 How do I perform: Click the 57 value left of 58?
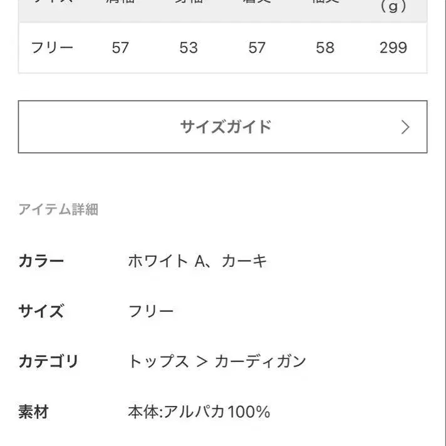coord(257,48)
